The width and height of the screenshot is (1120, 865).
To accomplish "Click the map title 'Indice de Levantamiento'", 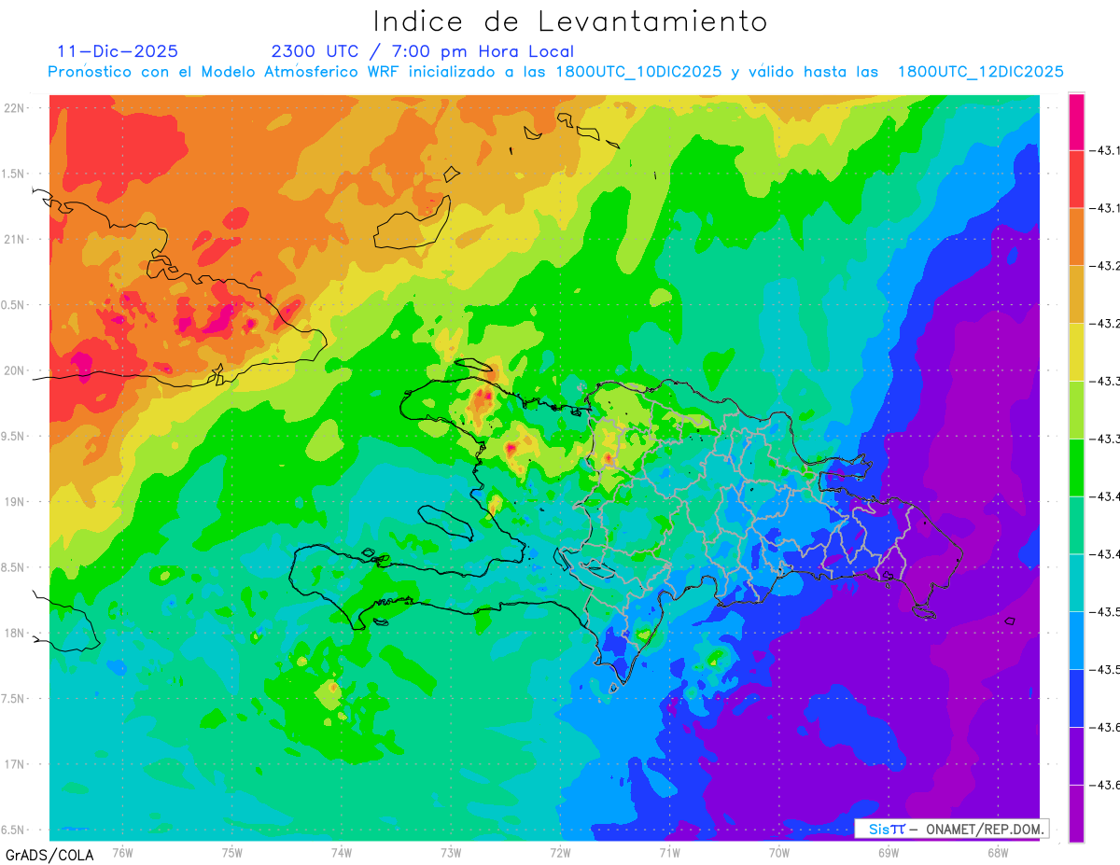I will point(570,21).
